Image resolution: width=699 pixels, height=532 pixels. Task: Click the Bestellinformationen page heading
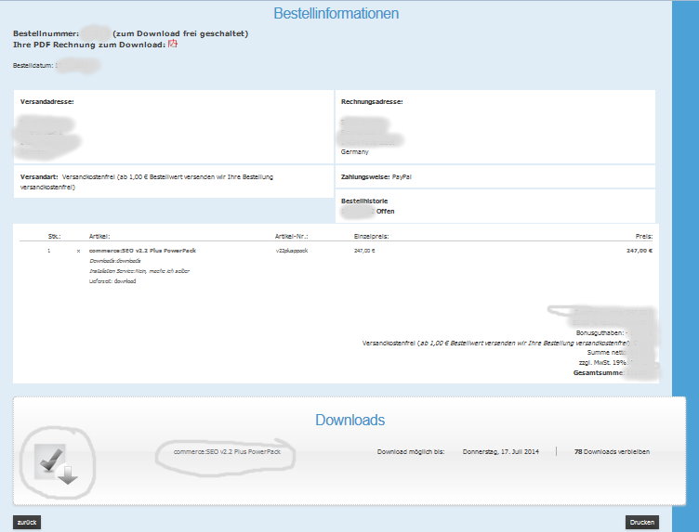(x=336, y=14)
